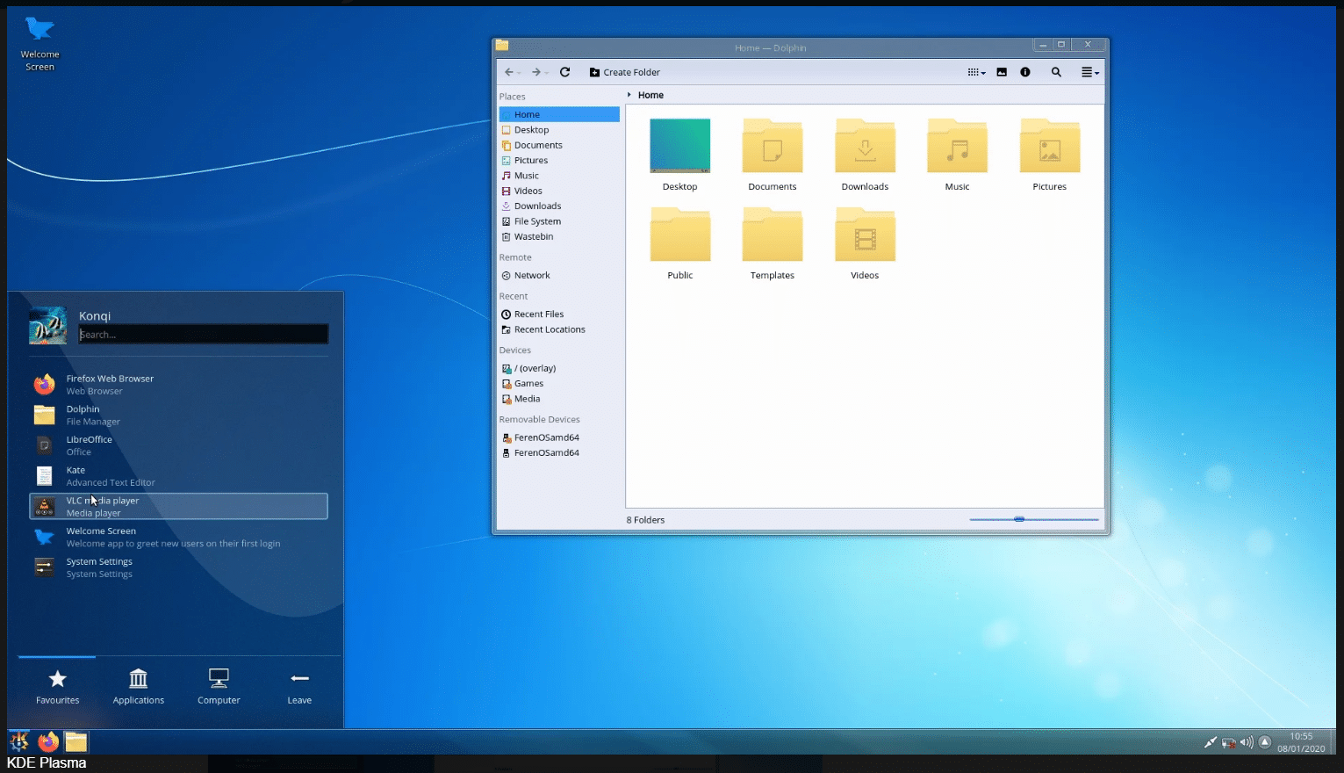Open Videos in Places sidebar
Image resolution: width=1344 pixels, height=773 pixels.
[559, 191]
